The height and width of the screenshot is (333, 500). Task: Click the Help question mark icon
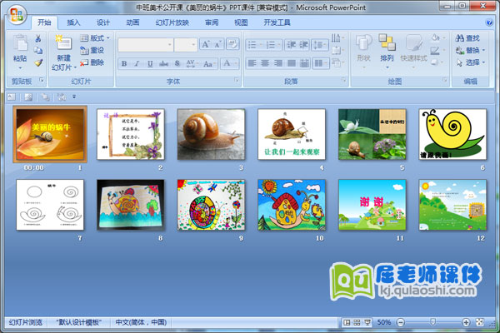(488, 22)
